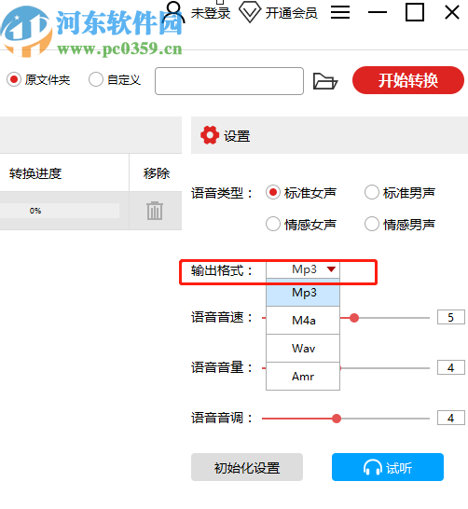Click the trash icon to remove file
The width and height of the screenshot is (468, 509).
coord(155,211)
